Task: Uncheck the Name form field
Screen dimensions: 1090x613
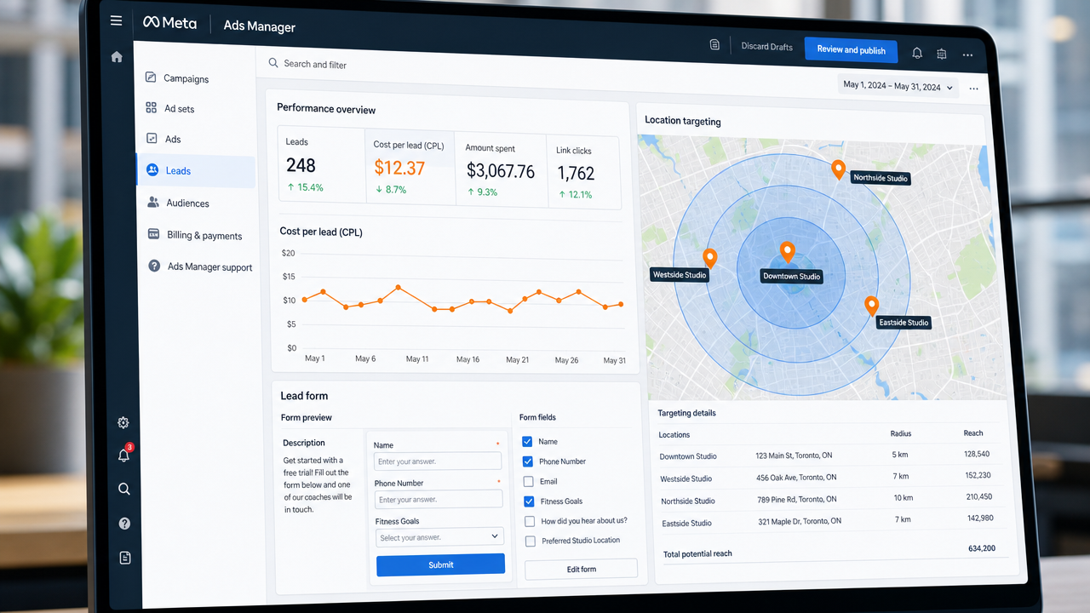Action: click(527, 441)
